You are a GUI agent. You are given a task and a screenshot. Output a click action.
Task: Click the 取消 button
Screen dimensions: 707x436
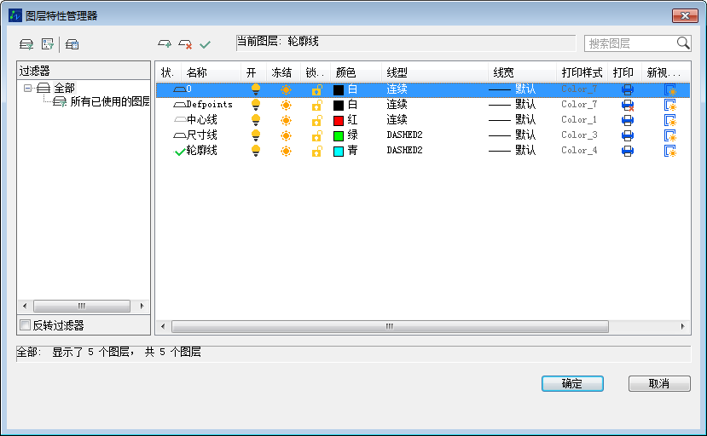click(x=659, y=384)
